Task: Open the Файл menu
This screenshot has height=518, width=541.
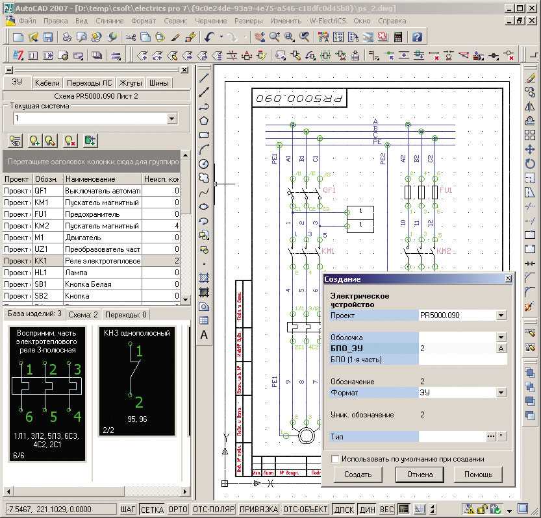Action: (x=27, y=21)
